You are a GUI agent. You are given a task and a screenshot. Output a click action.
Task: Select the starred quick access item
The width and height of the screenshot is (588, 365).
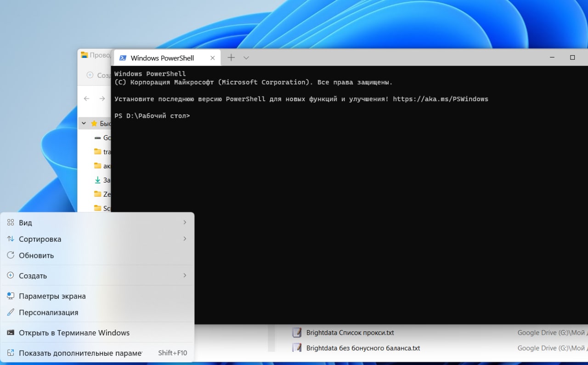(95, 124)
